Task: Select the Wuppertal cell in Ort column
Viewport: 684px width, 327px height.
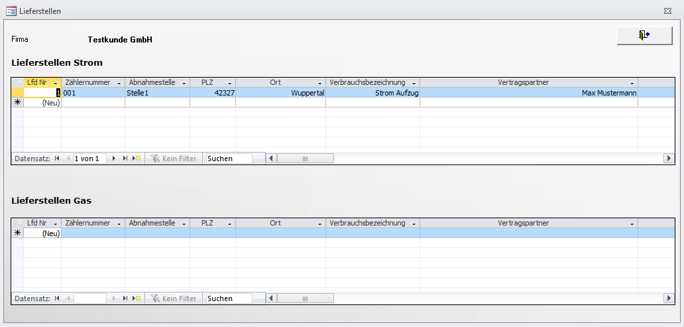Action: (280, 93)
